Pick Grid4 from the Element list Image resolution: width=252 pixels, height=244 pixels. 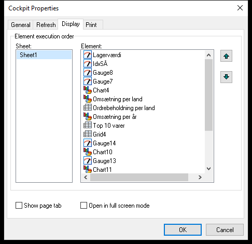100,134
